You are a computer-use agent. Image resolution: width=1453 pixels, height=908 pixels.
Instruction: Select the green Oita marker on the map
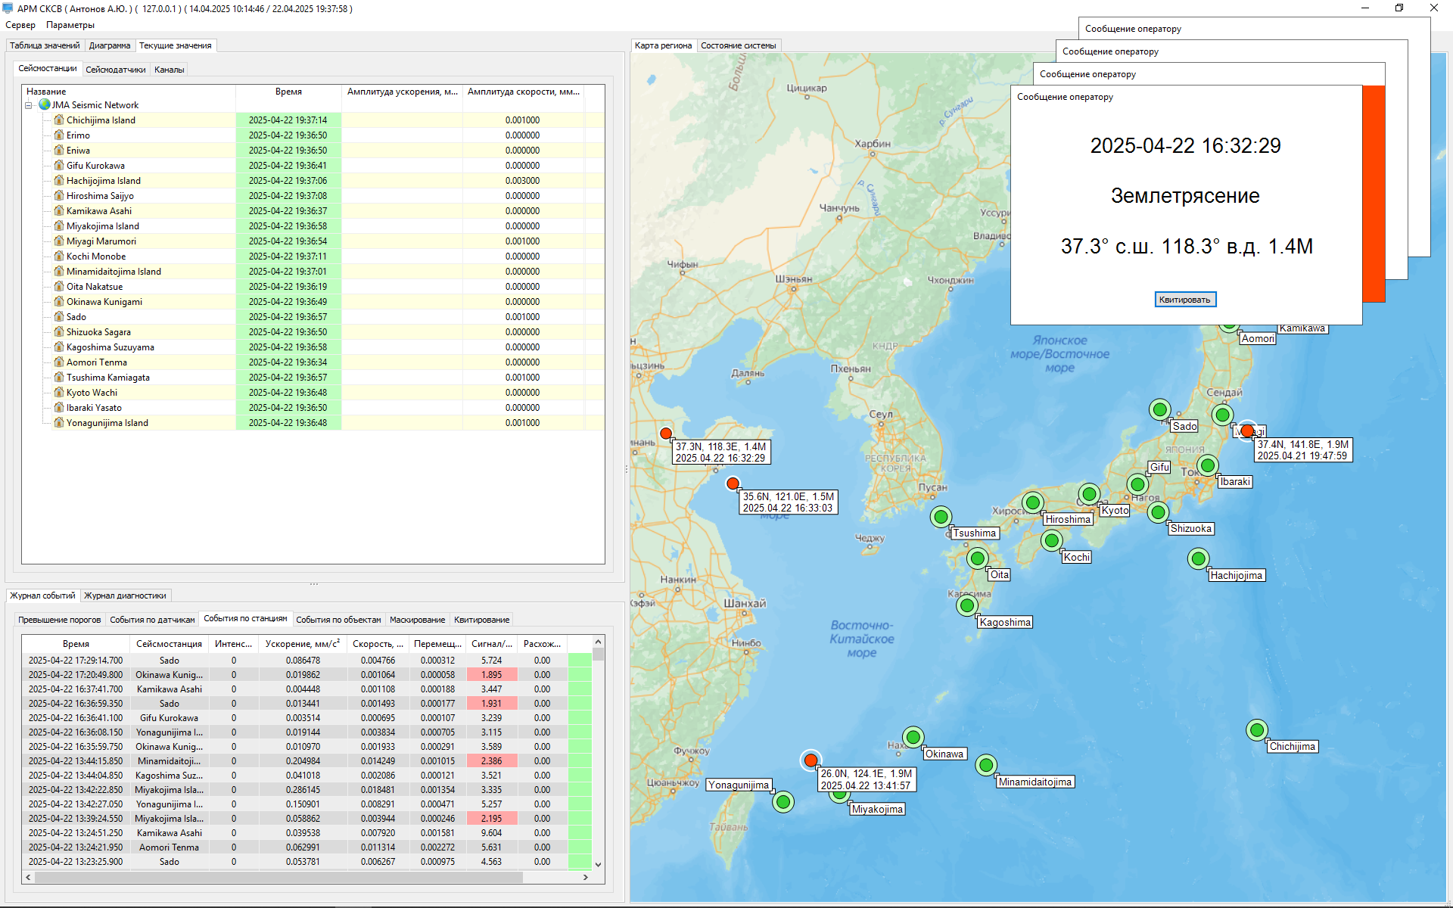(978, 558)
